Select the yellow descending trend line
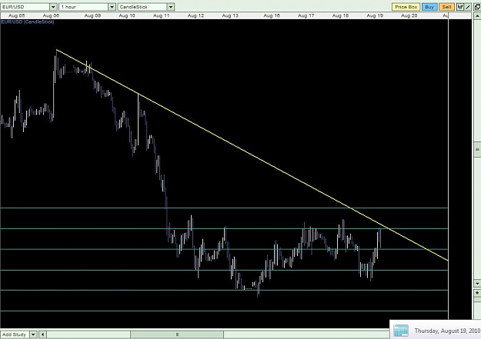Screen dimensions: 481x339 (252, 155)
